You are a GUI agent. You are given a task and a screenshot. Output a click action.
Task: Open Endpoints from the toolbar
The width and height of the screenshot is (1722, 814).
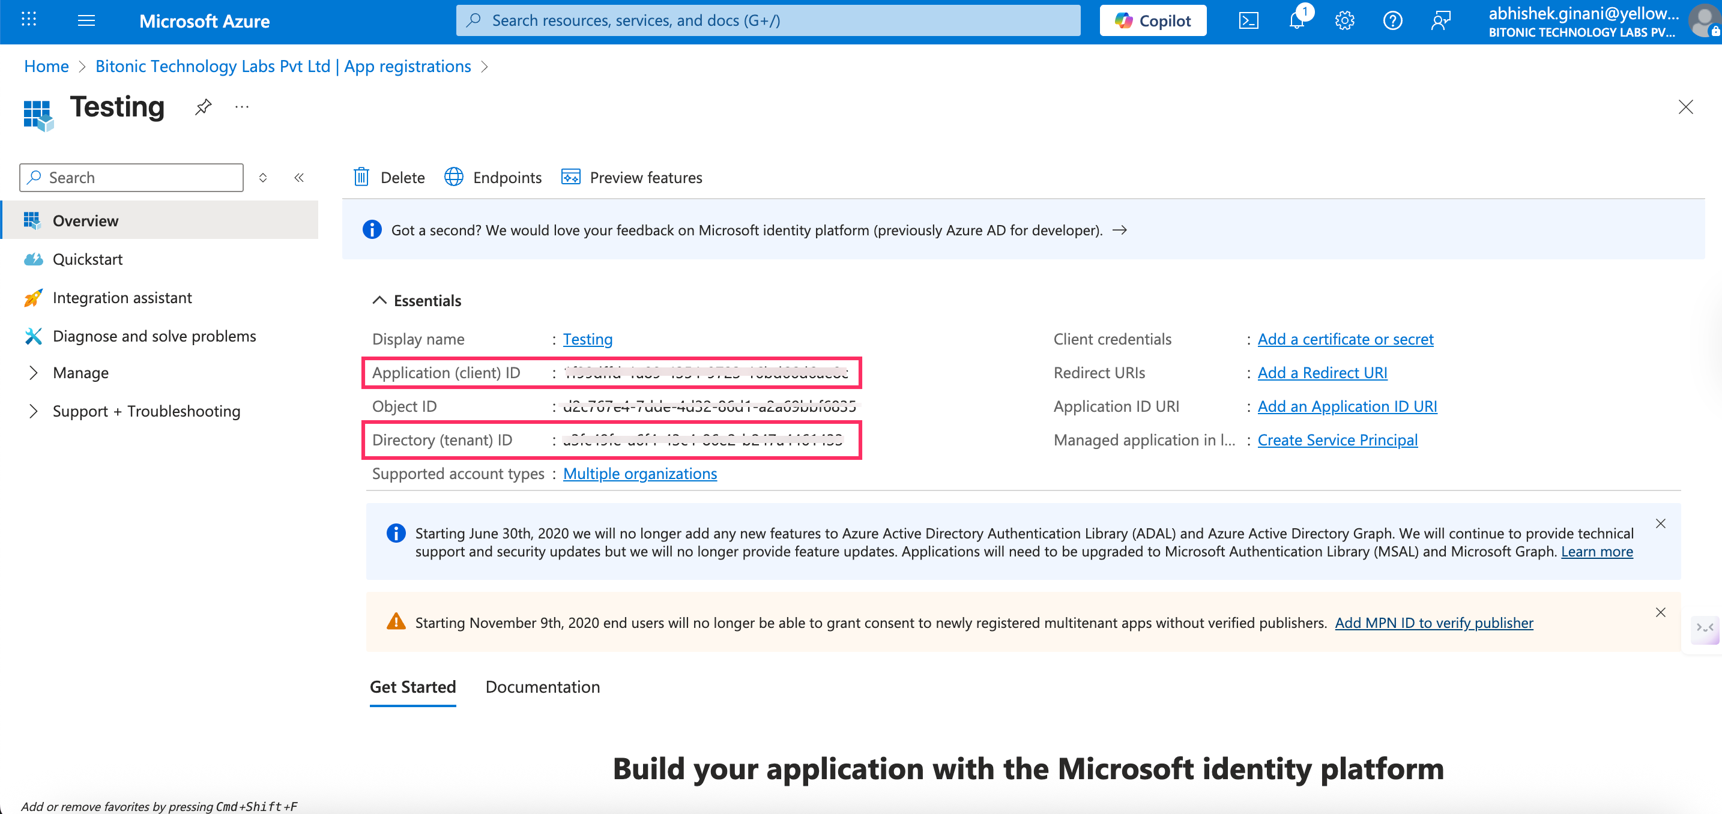coord(494,178)
